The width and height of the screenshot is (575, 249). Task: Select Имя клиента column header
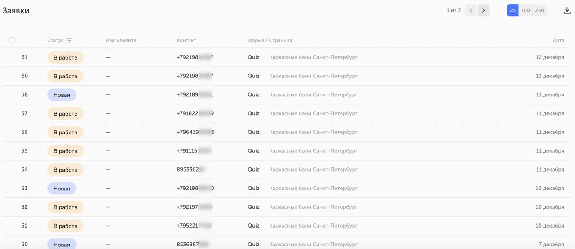121,40
